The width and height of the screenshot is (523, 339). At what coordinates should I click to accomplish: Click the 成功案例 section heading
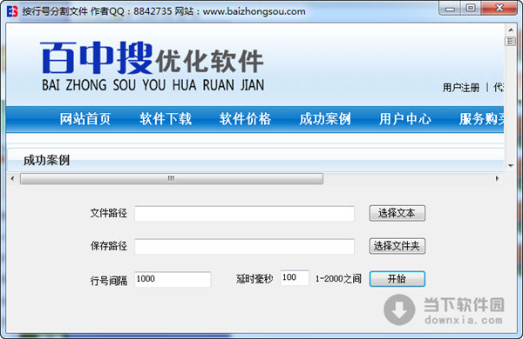46,160
